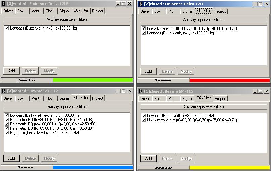The image size is (271, 171).
Task: Open Signal tab in [4]vented Beyma window
Action: pyautogui.click(x=65, y=98)
